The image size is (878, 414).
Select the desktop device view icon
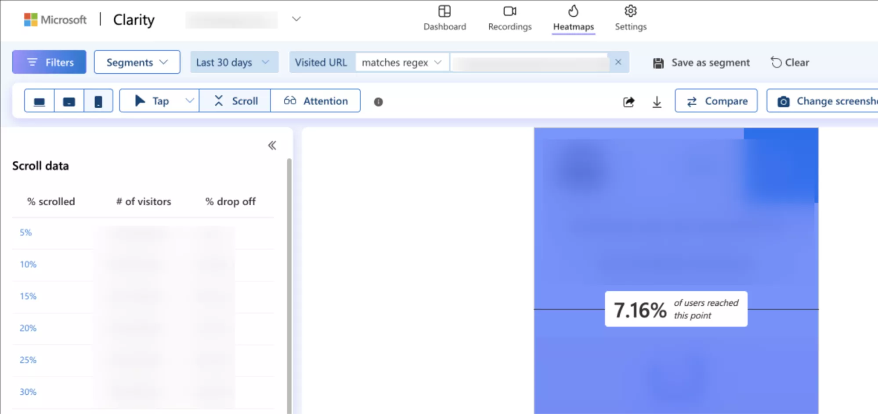[40, 101]
